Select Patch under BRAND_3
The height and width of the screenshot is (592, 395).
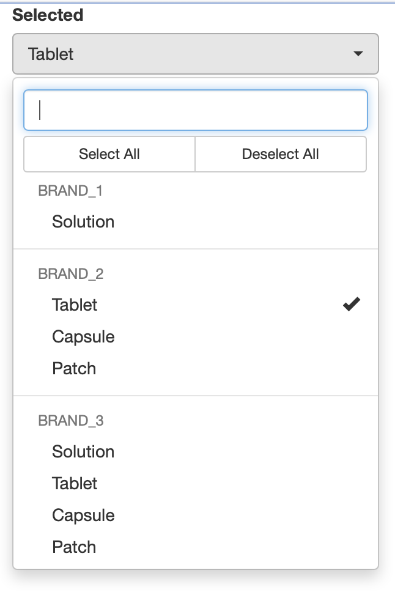point(75,547)
